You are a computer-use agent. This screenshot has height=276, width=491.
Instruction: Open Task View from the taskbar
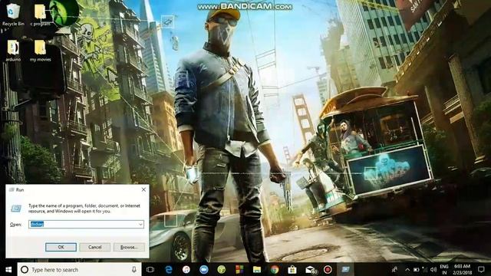click(150, 269)
